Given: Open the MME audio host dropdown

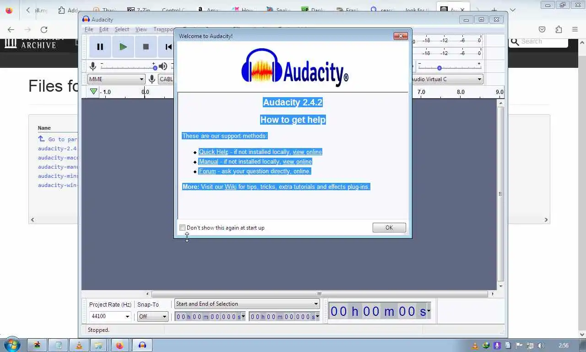Looking at the screenshot, I should point(116,79).
